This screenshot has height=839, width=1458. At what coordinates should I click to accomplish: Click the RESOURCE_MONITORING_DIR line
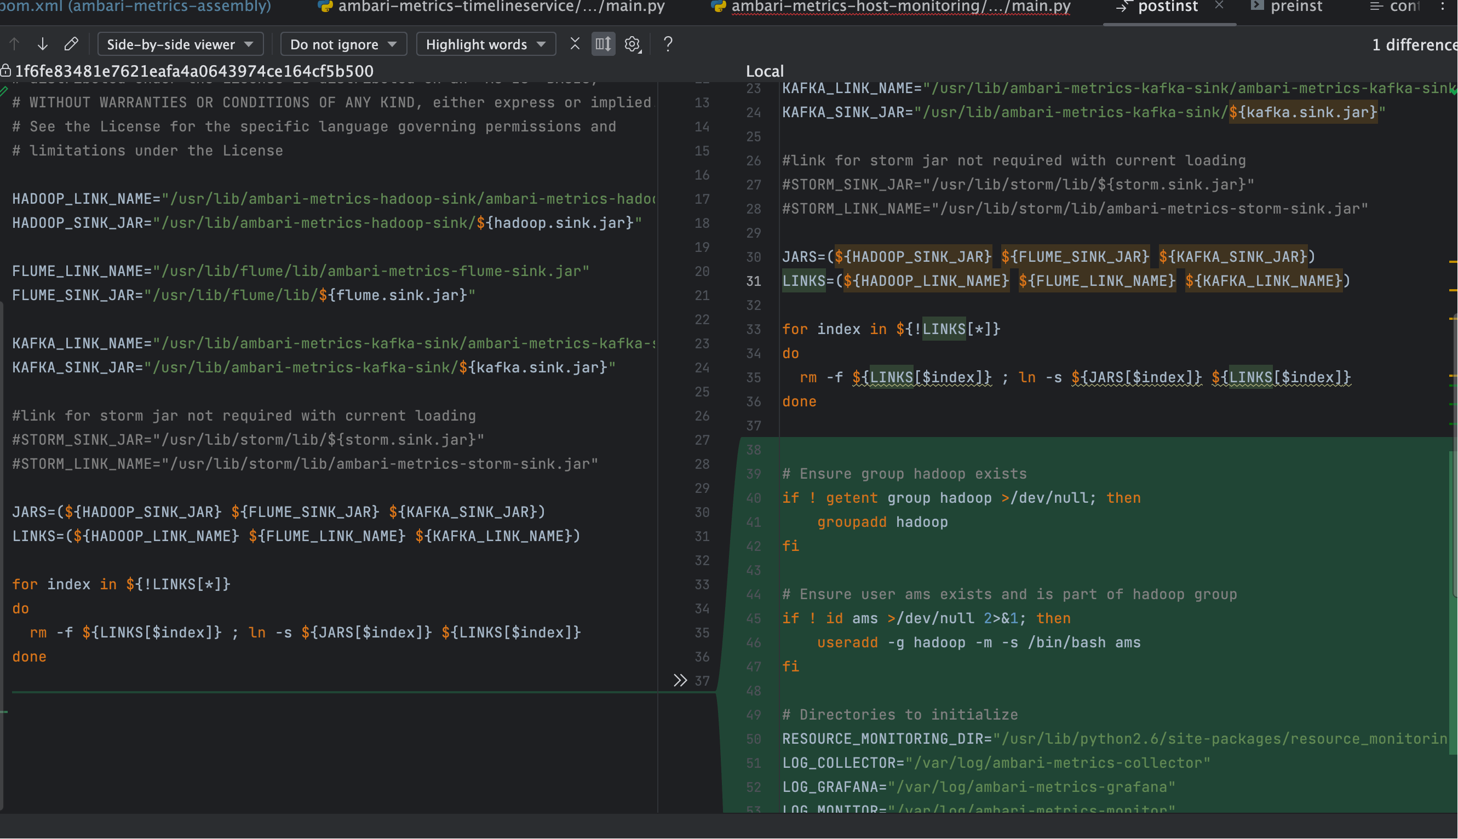pyautogui.click(x=1115, y=739)
